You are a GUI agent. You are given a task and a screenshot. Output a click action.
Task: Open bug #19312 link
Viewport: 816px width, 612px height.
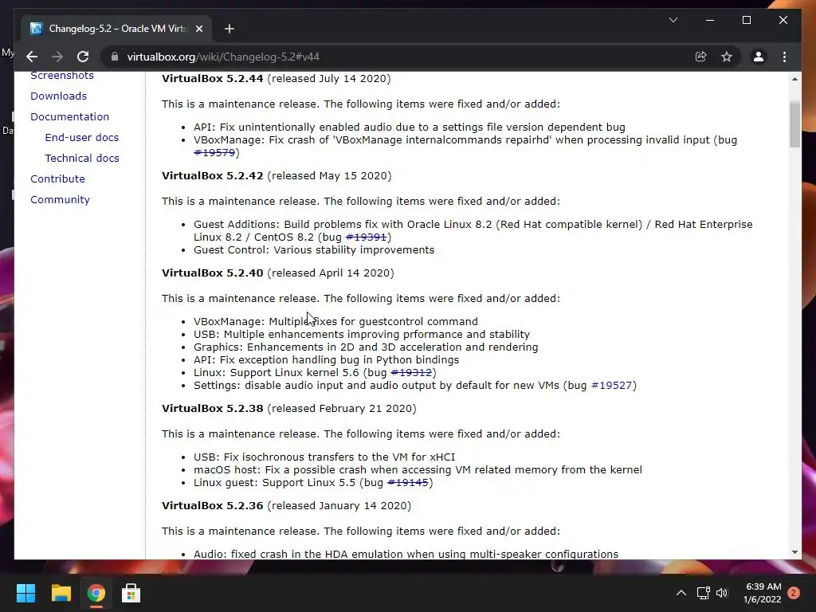(x=411, y=373)
